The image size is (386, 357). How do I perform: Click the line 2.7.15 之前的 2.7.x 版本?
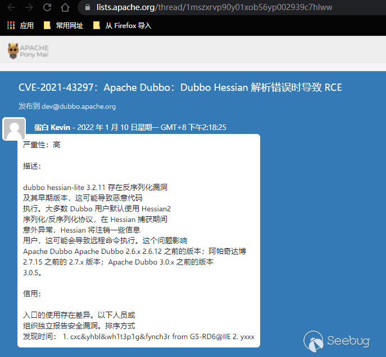(x=118, y=262)
